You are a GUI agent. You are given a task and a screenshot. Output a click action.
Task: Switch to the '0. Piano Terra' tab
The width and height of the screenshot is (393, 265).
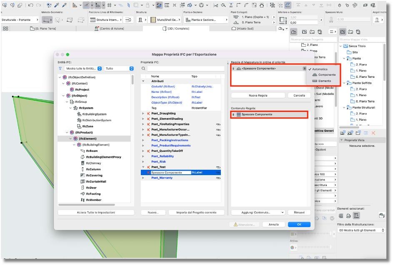click(46, 28)
